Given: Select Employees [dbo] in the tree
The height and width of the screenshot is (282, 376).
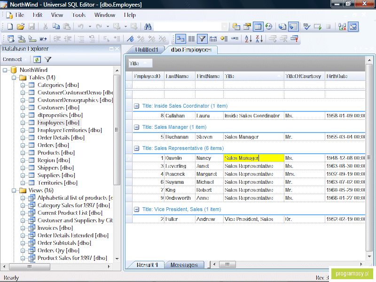Looking at the screenshot, I should point(58,123).
